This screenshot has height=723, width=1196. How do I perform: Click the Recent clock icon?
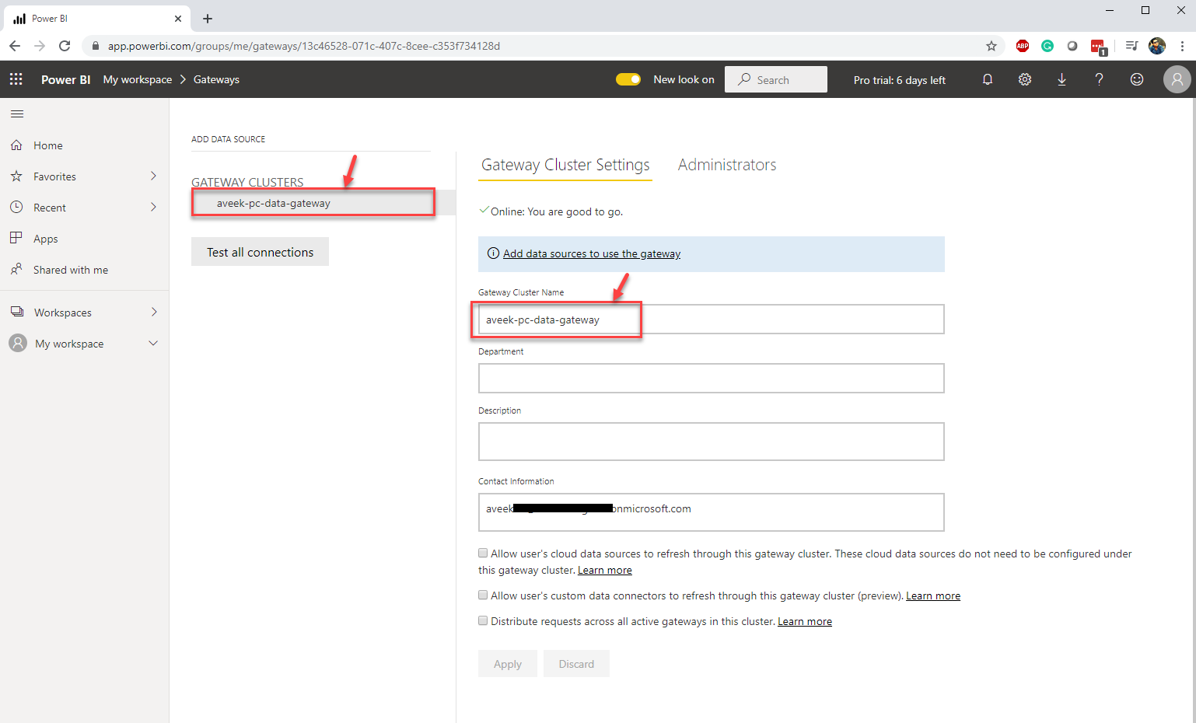pos(16,208)
